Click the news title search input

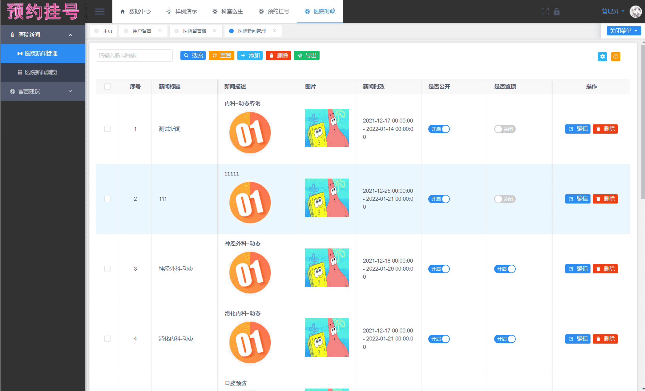(x=134, y=55)
